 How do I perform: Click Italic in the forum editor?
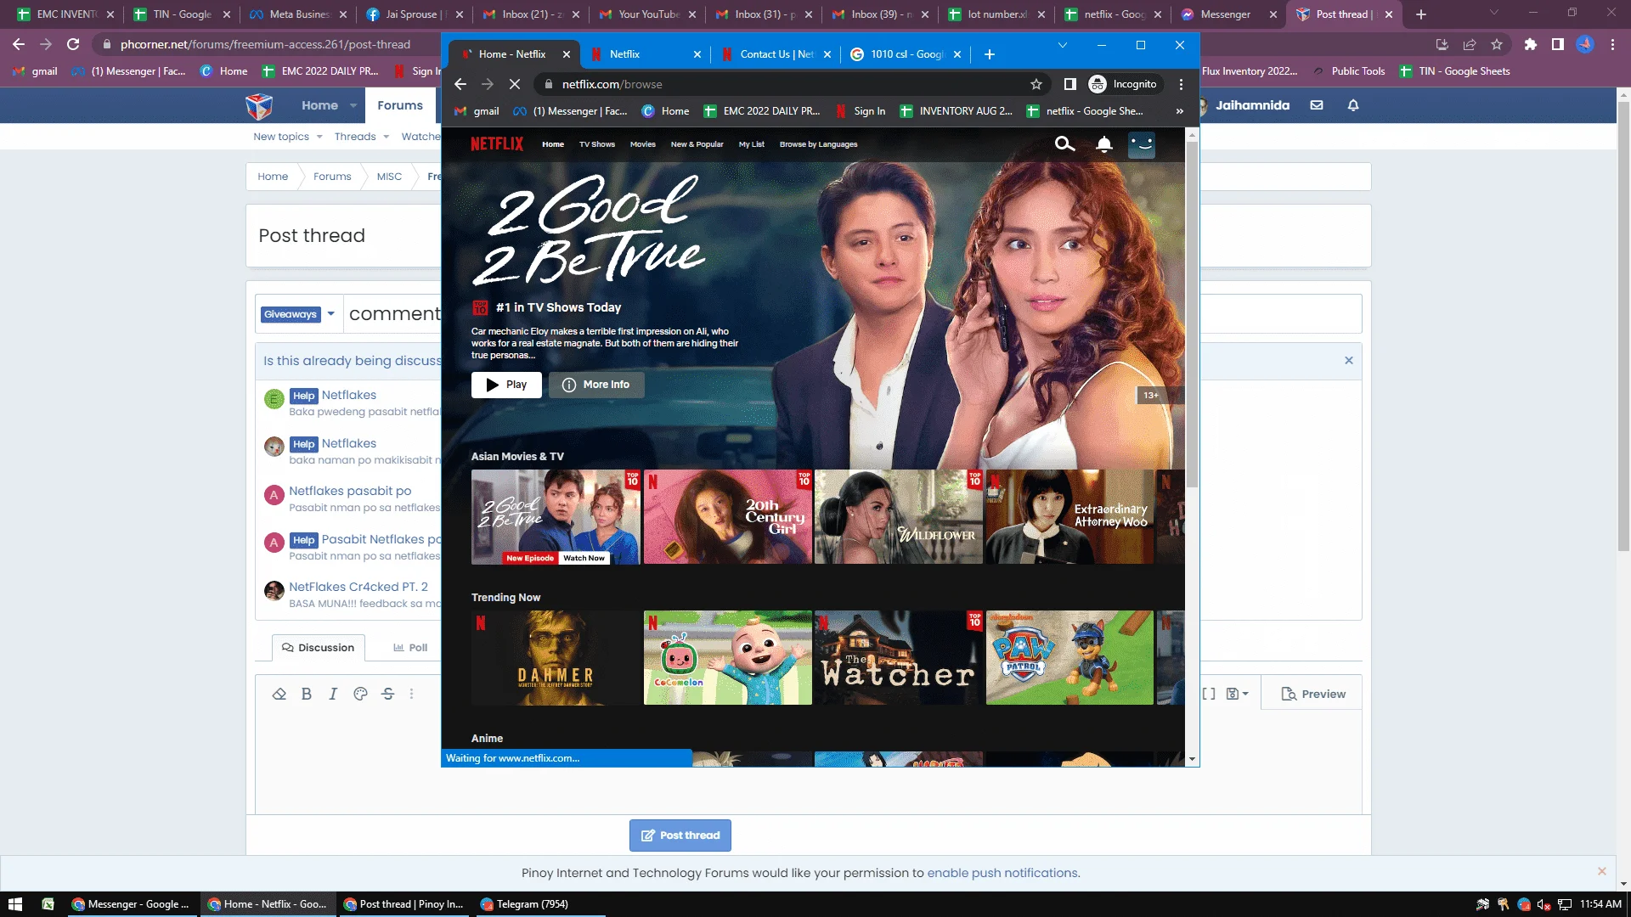[333, 694]
